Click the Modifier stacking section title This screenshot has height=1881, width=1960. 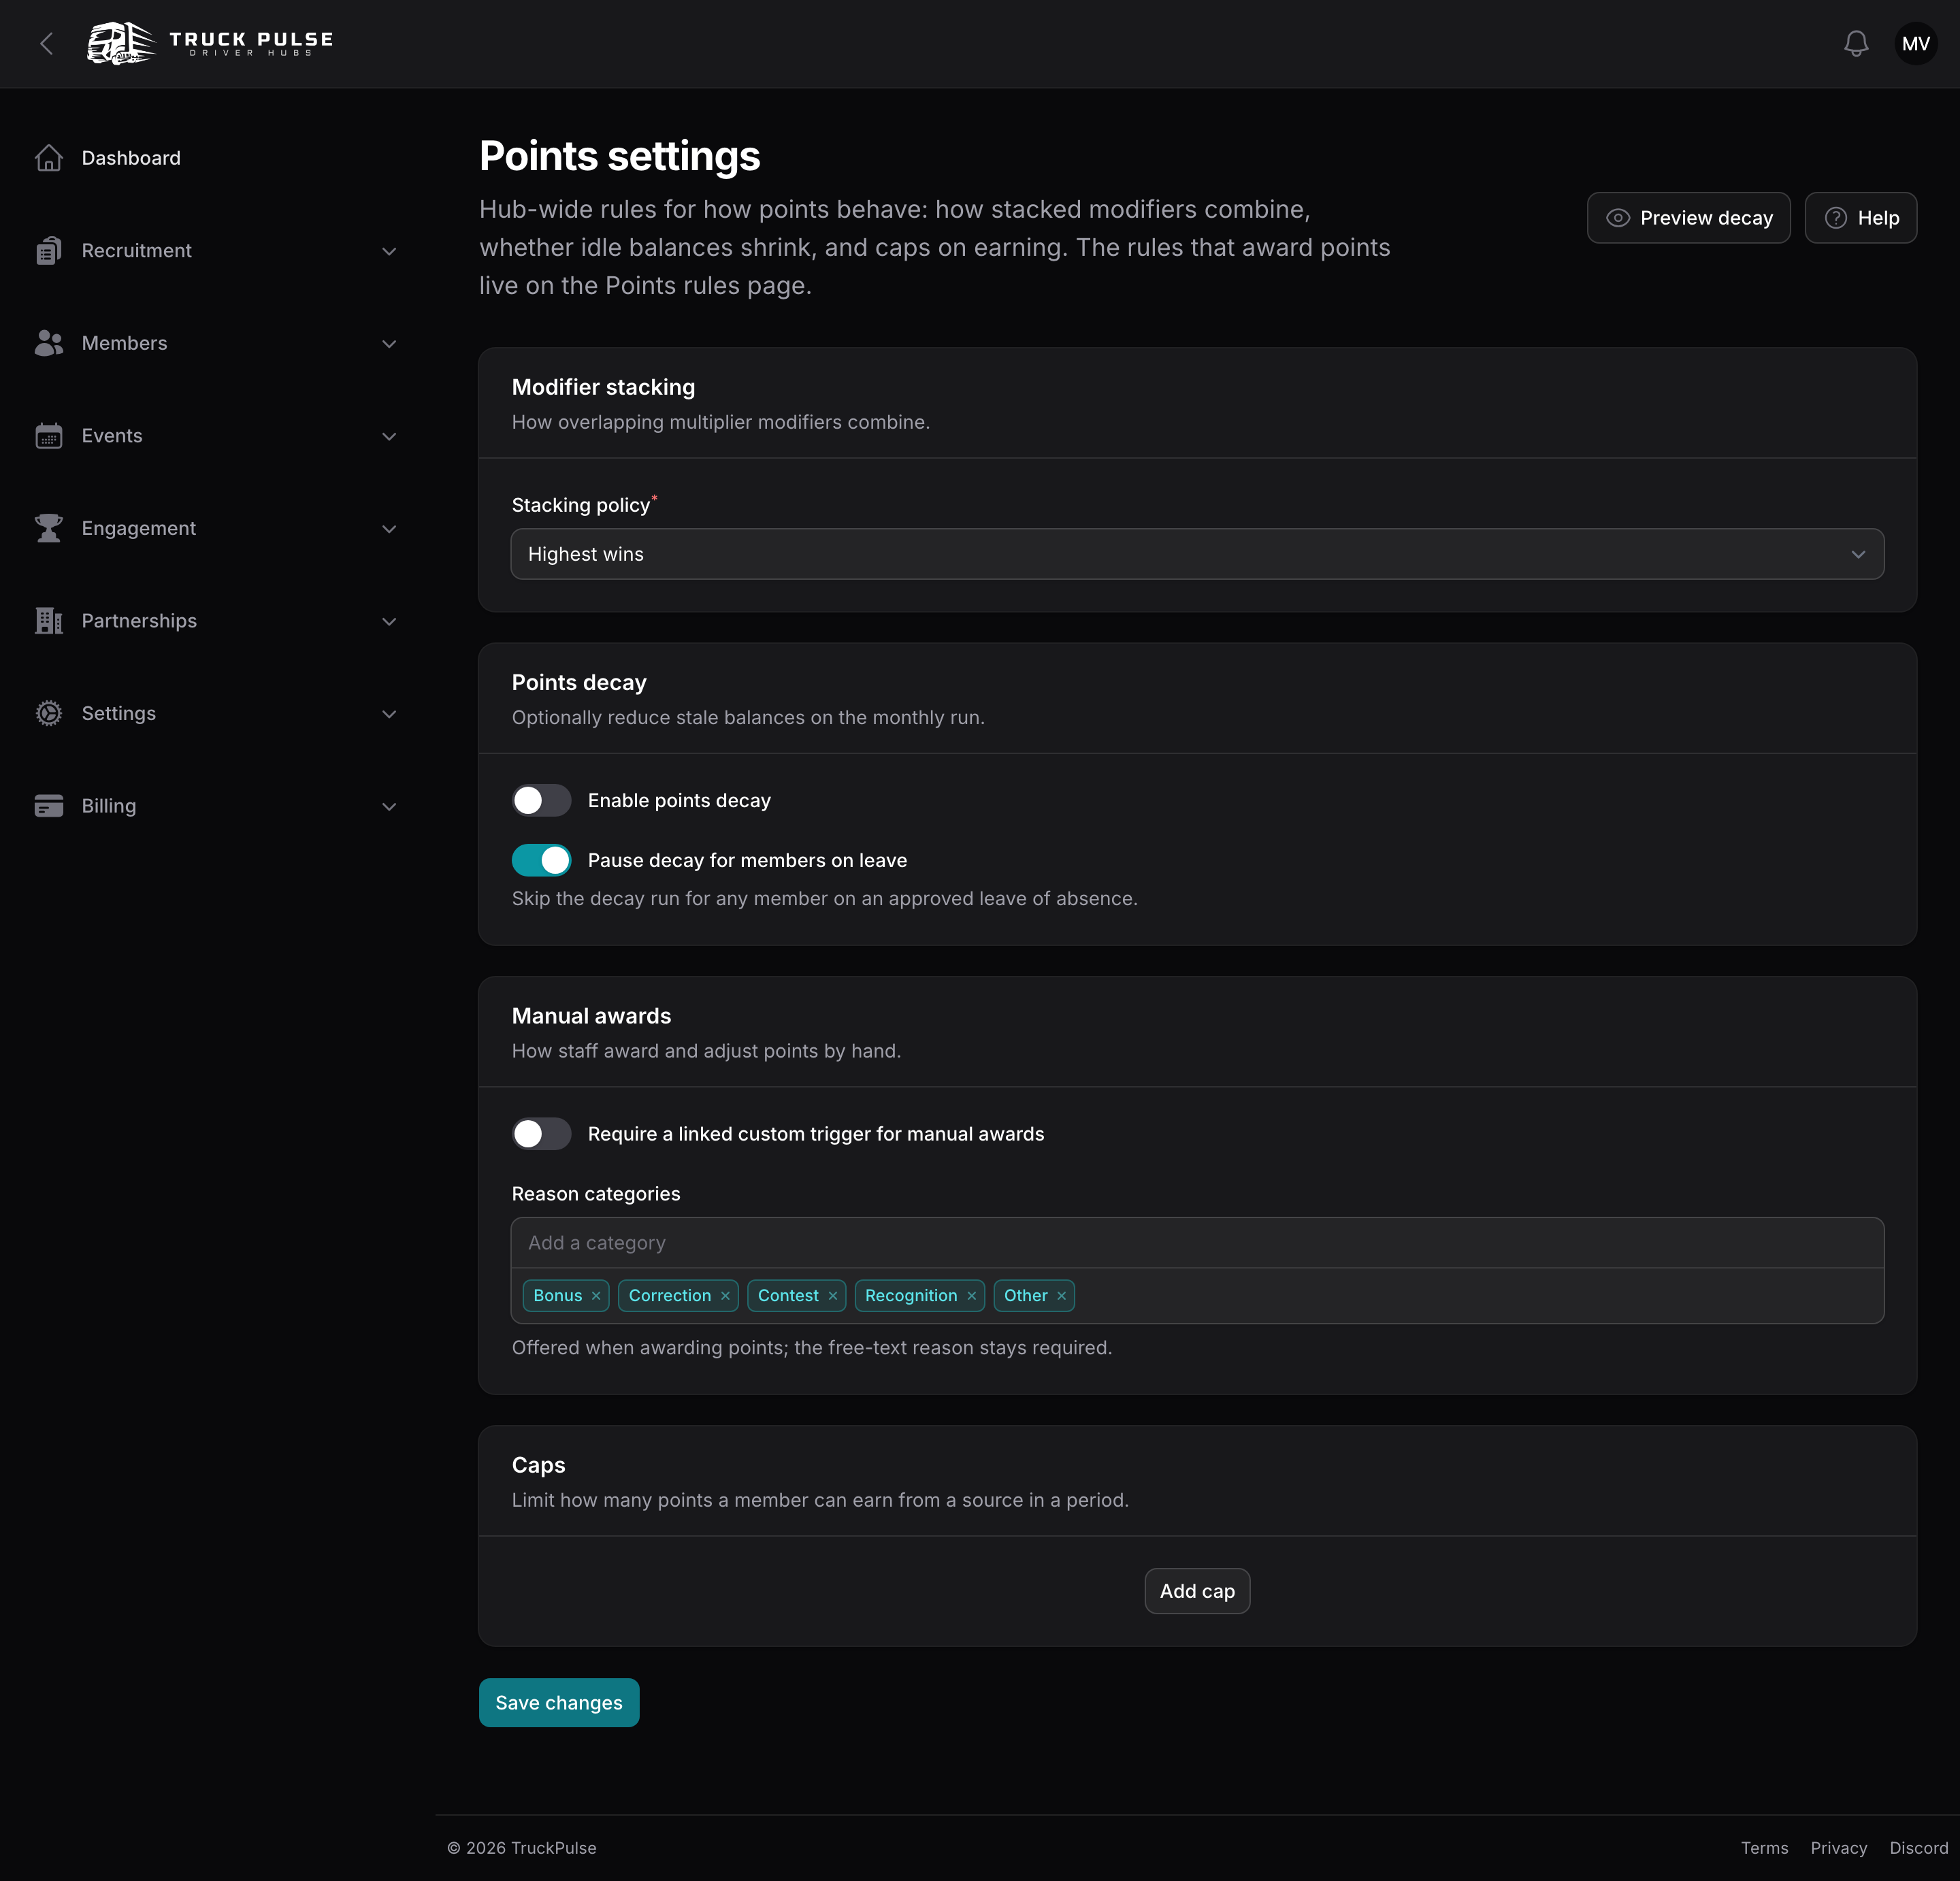(603, 387)
